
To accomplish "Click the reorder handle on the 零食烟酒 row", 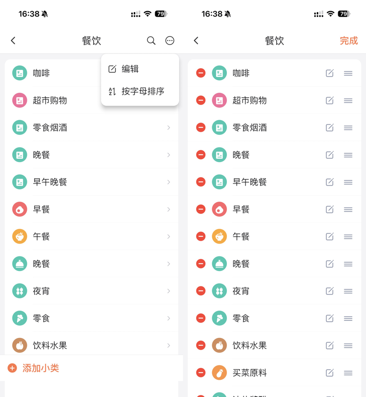I will pyautogui.click(x=348, y=128).
